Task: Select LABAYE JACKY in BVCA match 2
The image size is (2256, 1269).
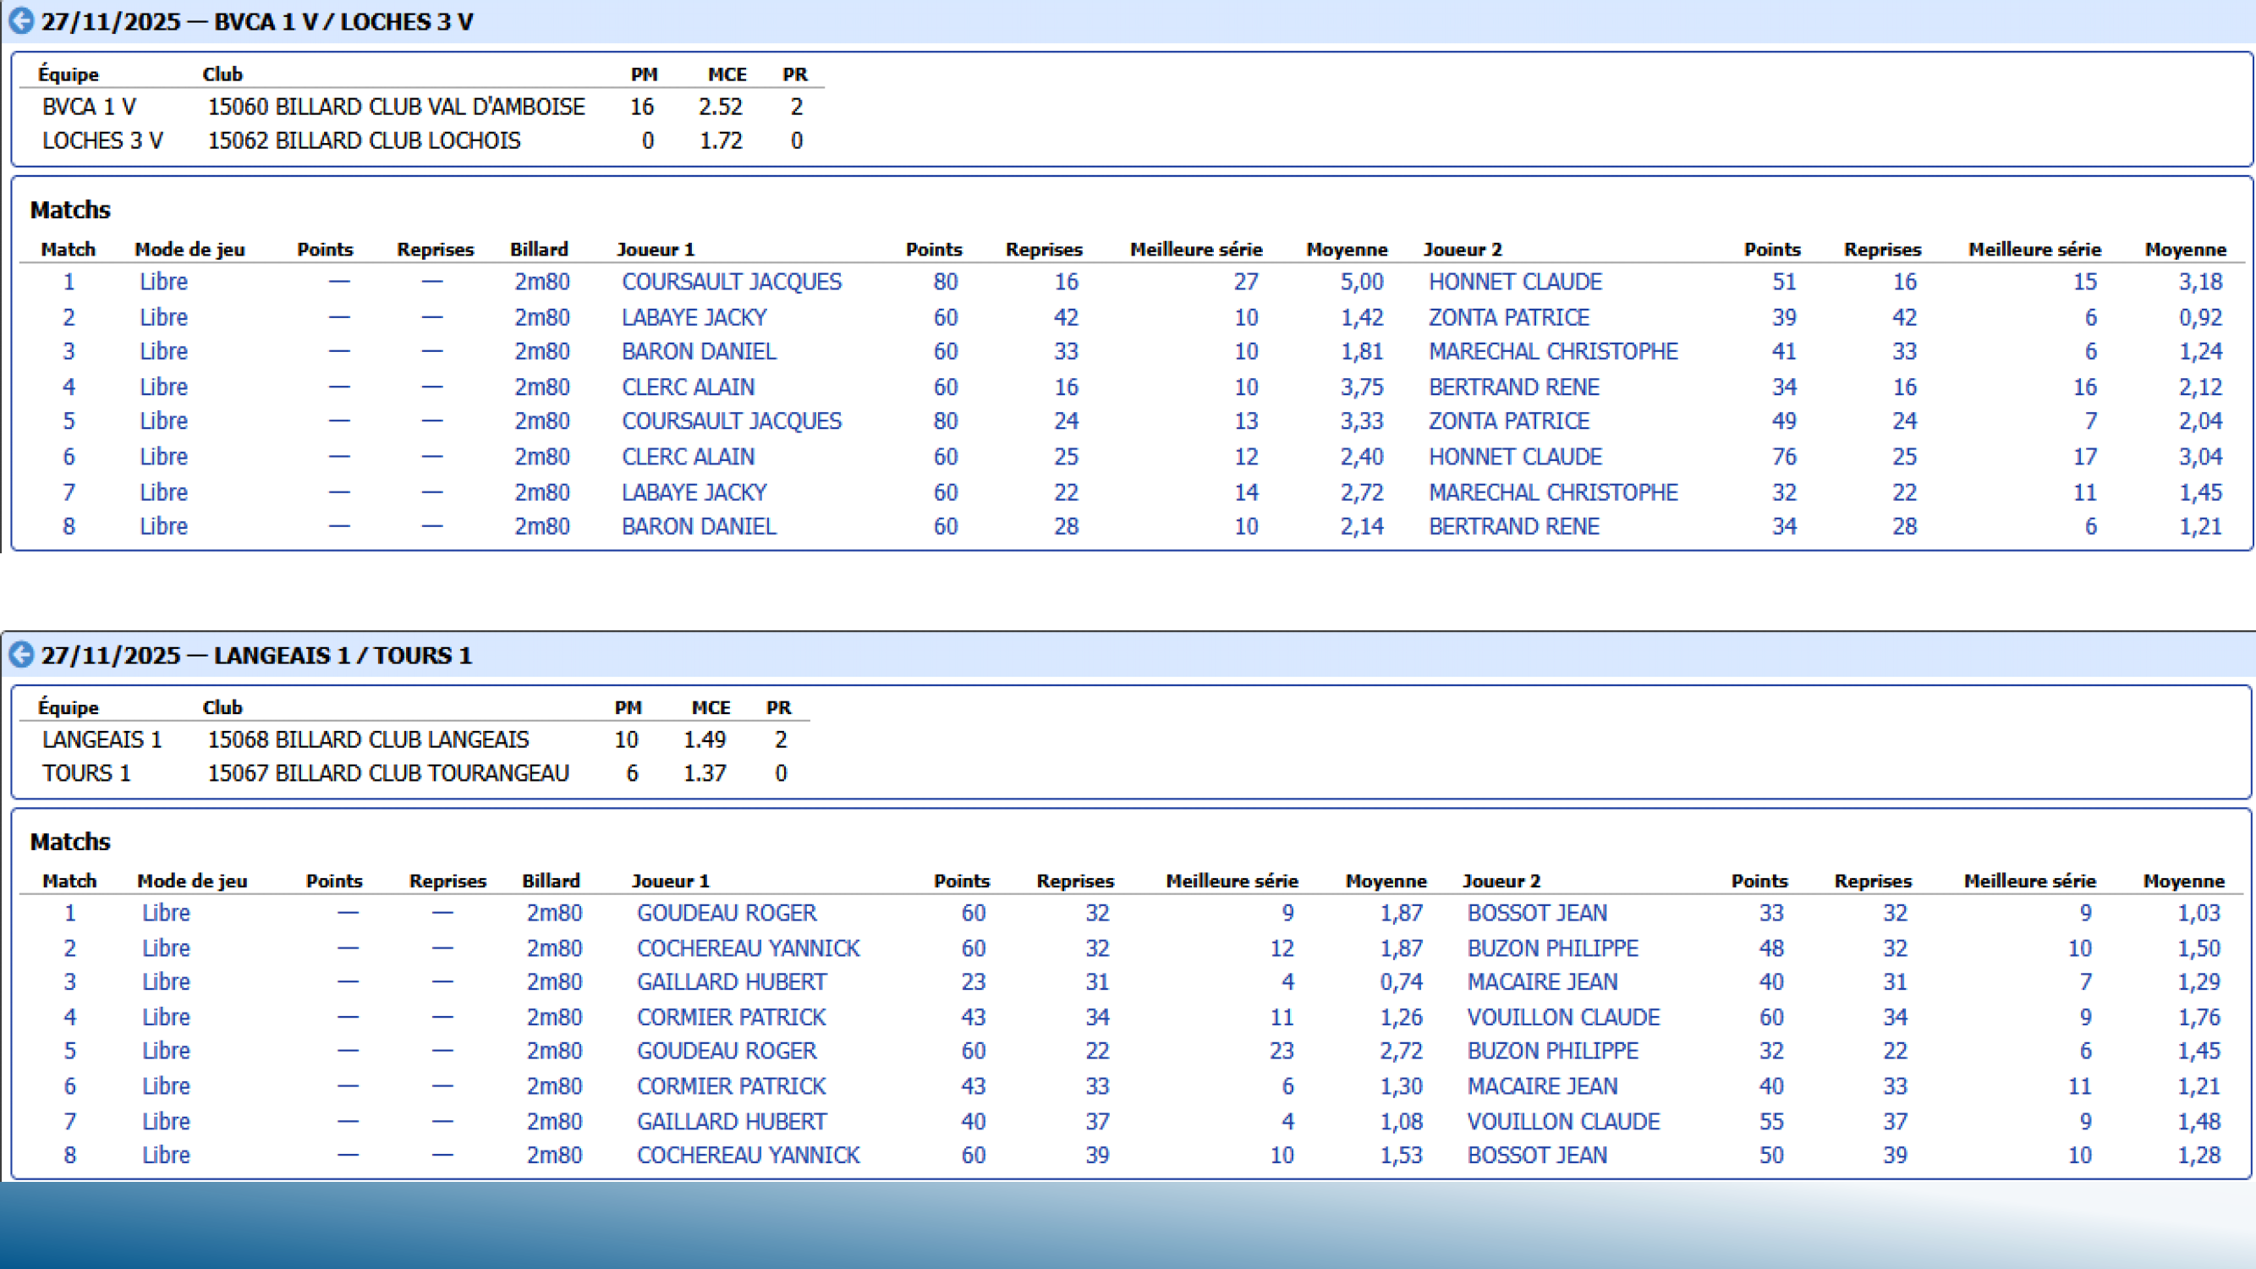Action: tap(694, 317)
